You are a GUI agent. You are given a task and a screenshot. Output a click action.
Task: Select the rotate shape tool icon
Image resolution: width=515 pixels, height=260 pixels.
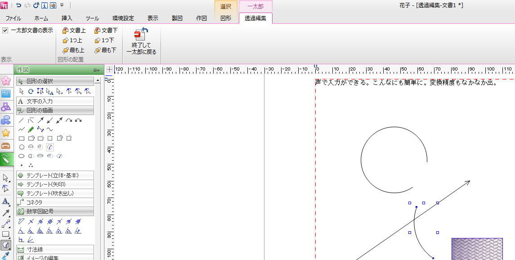click(31, 91)
